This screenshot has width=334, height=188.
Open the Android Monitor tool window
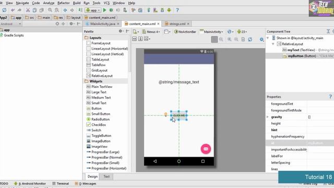(30, 183)
